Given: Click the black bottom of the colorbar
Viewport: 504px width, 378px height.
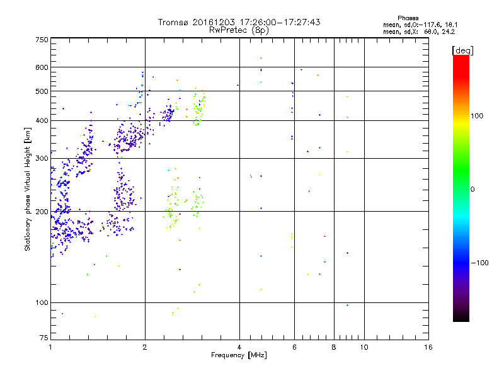Looking at the screenshot, I should [461, 318].
